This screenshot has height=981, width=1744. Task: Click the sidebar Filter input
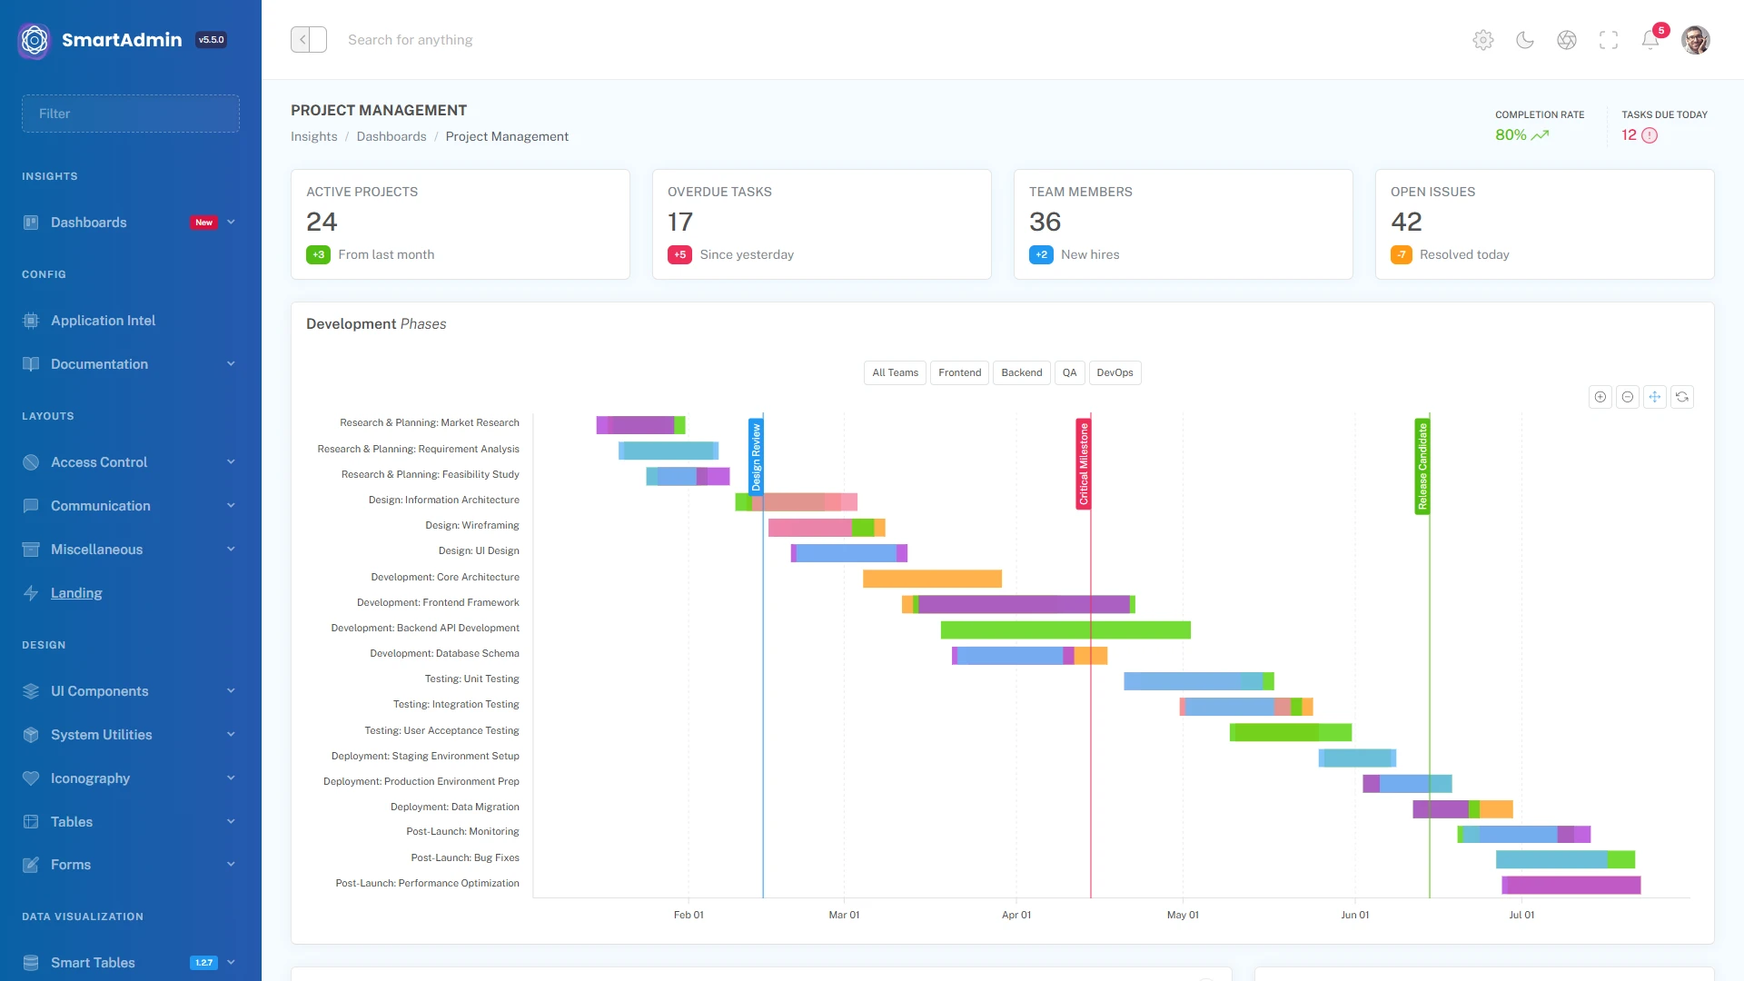(x=131, y=114)
